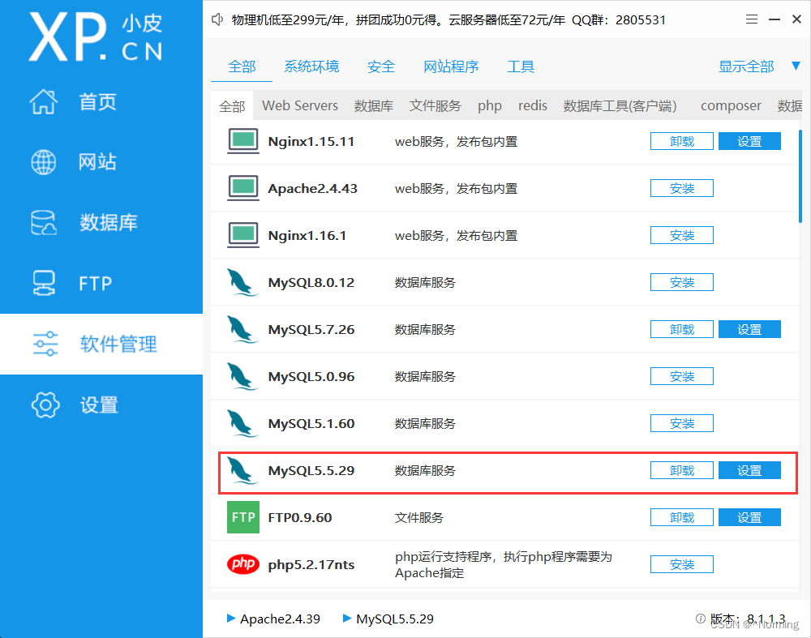This screenshot has height=638, width=811.
Task: Filter by redis sub-tab
Action: coord(533,105)
